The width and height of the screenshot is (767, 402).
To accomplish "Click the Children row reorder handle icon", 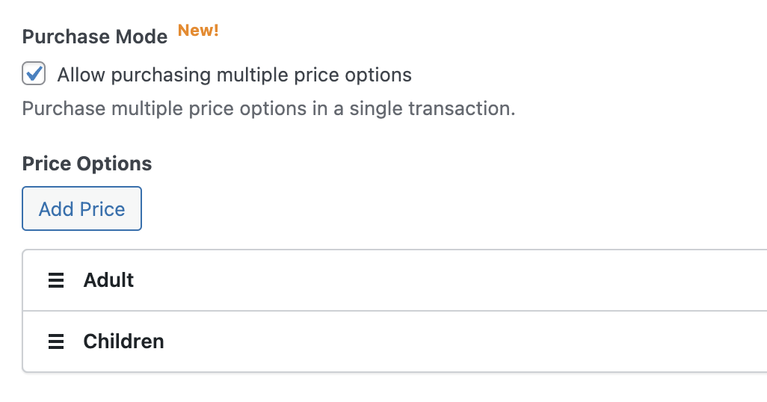I will click(56, 341).
